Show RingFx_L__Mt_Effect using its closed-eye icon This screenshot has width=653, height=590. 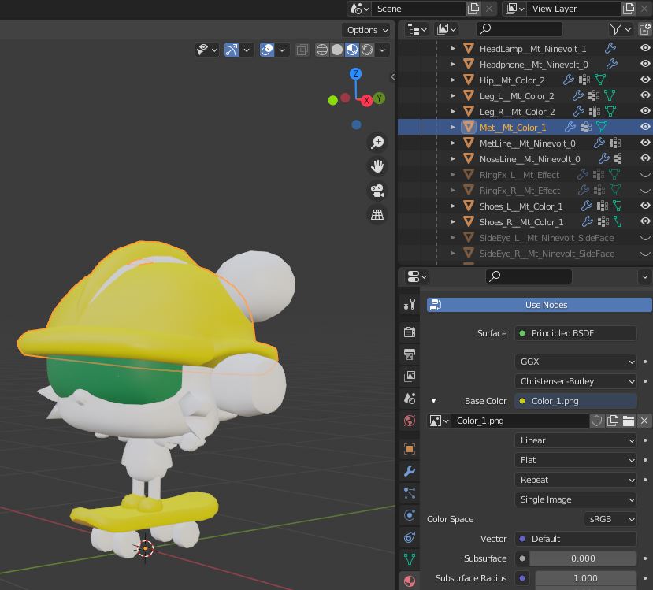tap(645, 175)
